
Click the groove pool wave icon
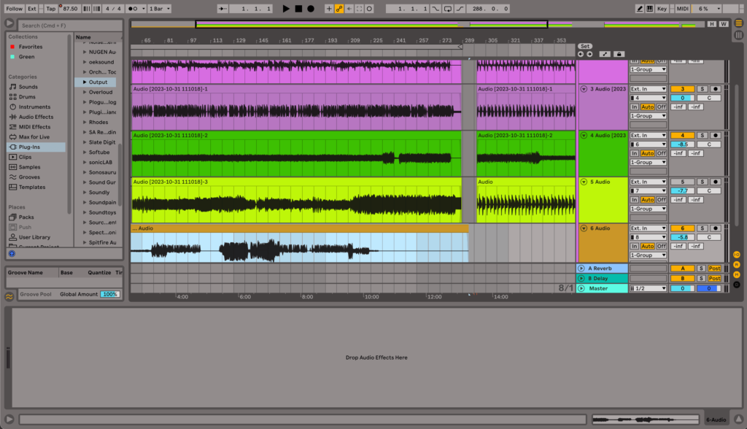(9, 296)
